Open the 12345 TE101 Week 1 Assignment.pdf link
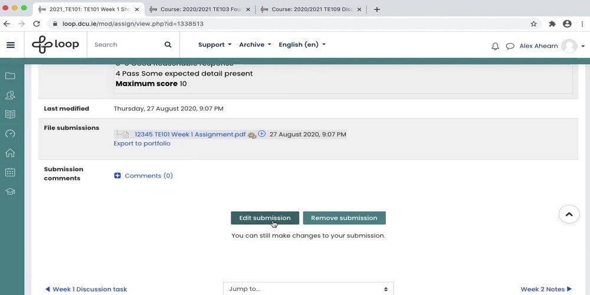Screen dimensions: 590x295 pyautogui.click(x=189, y=135)
